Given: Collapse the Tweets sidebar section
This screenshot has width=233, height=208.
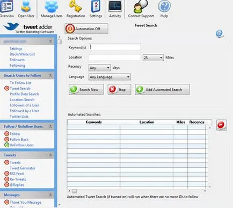Looking at the screenshot, I should tap(50, 155).
